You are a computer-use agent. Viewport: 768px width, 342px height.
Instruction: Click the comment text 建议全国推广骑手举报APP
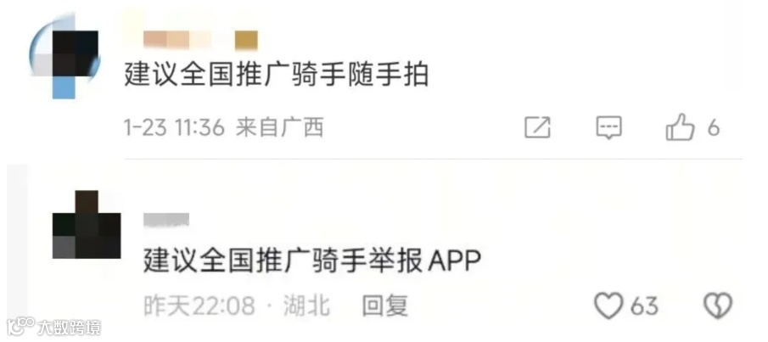(312, 261)
